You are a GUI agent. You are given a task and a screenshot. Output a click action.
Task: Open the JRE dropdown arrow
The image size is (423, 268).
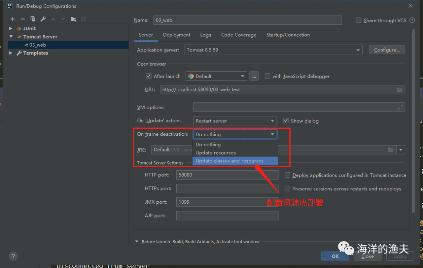[x=401, y=149]
